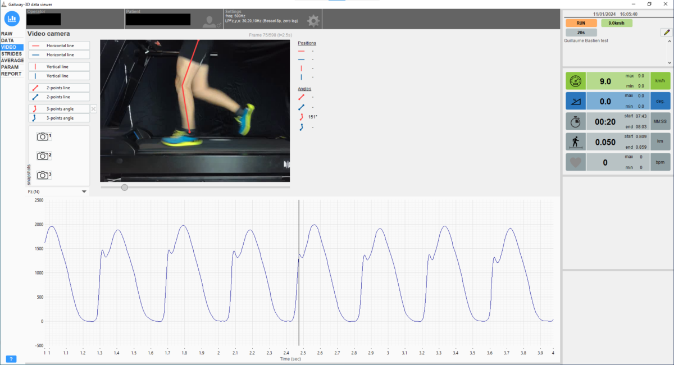This screenshot has height=365, width=674.
Task: Click the grey 20s duration tag
Action: [581, 33]
